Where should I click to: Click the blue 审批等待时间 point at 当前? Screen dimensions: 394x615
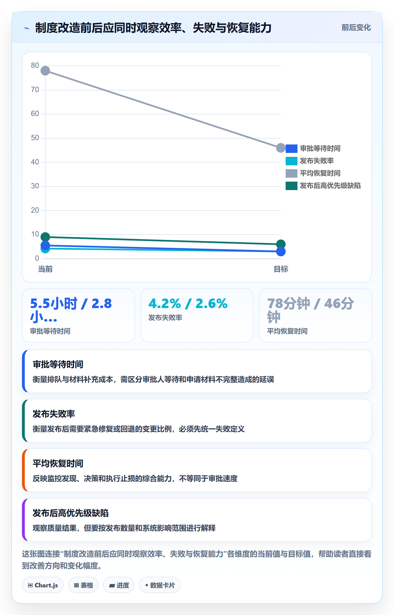click(45, 245)
